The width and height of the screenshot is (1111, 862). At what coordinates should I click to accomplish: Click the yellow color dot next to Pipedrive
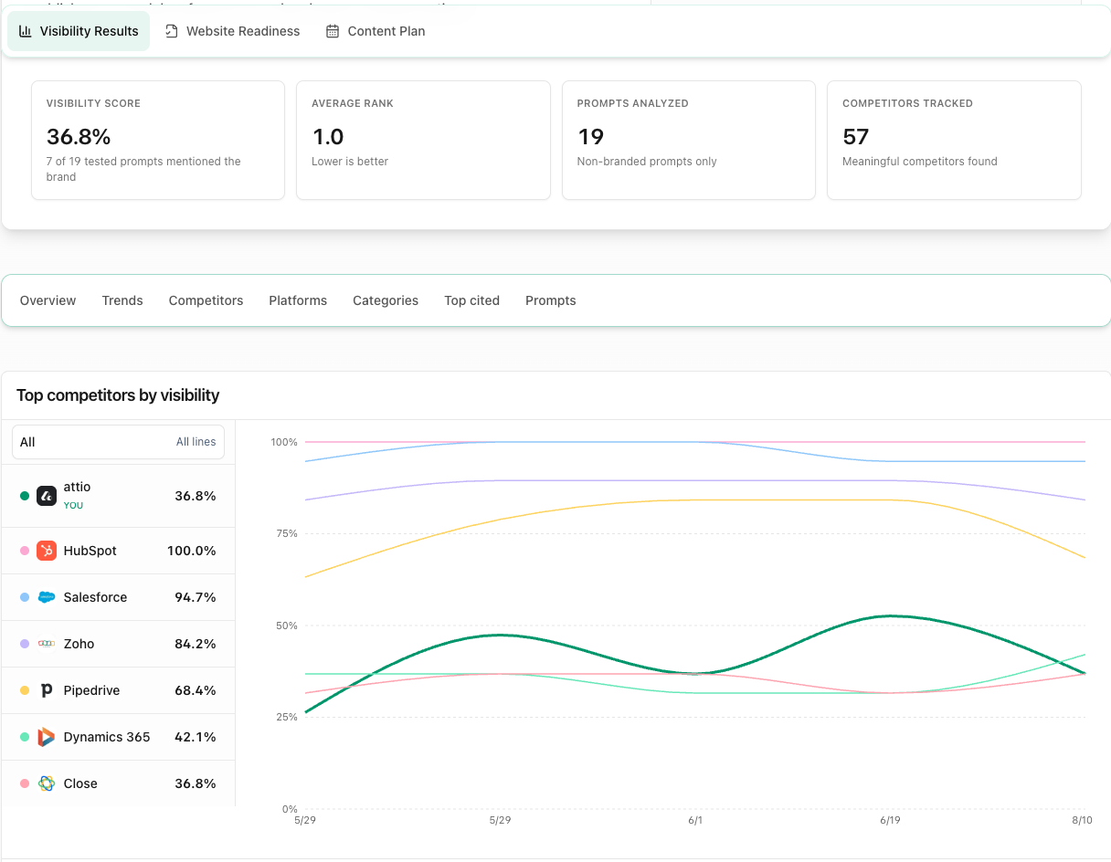tap(25, 690)
